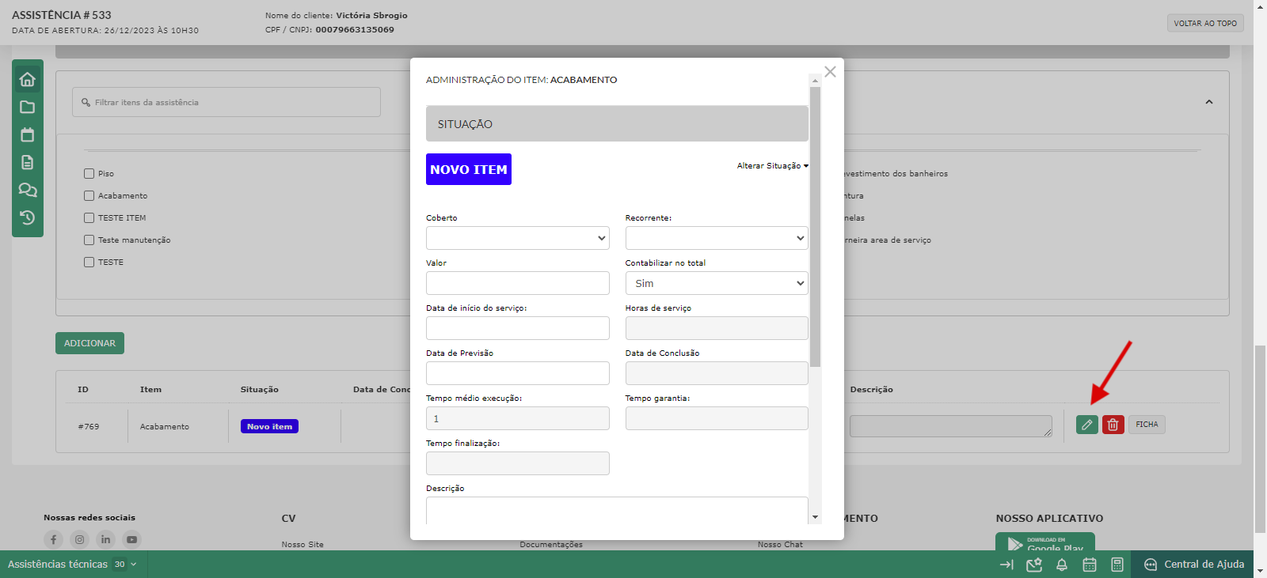
Task: Click the modal scrollbar down arrow
Action: [815, 517]
